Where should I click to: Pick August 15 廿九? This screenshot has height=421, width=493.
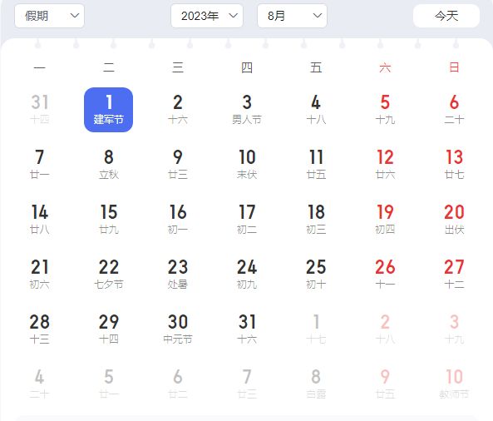108,220
